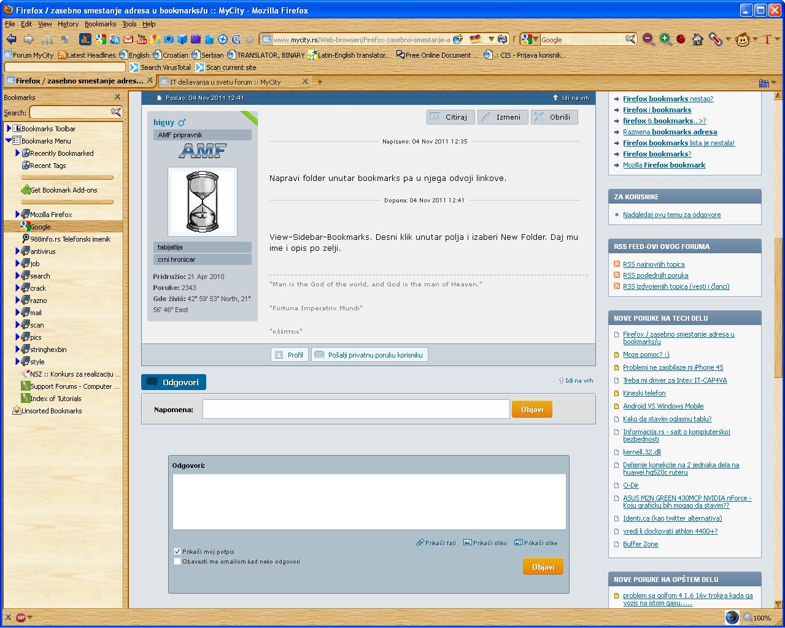Click the German flag icon in address bar

476,39
